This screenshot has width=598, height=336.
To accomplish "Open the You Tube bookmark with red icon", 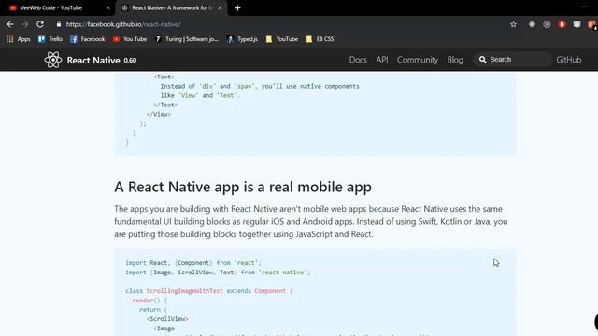I will click(x=130, y=39).
